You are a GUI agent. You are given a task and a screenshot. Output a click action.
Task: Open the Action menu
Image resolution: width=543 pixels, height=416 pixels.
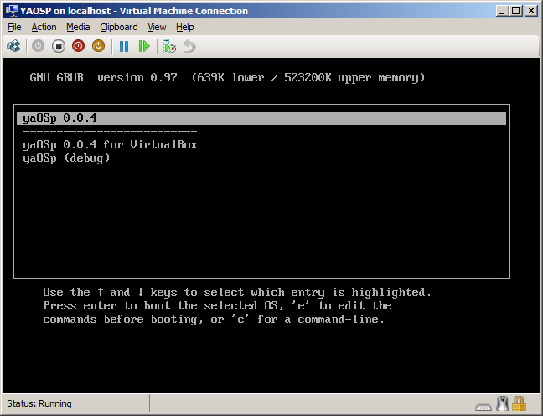[x=44, y=27]
